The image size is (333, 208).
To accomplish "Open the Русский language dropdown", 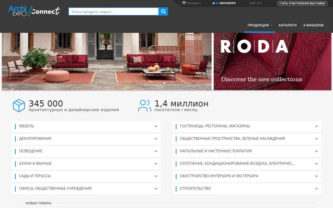I will point(191,3).
